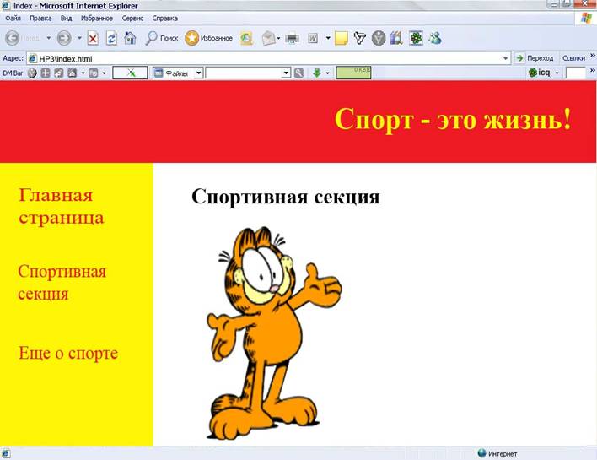Image resolution: width=597 pixels, height=460 pixels.
Task: Expand the address bar dropdown list
Action: click(x=505, y=59)
